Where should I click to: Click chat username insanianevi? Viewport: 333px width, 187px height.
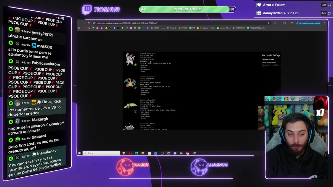tap(47, 152)
